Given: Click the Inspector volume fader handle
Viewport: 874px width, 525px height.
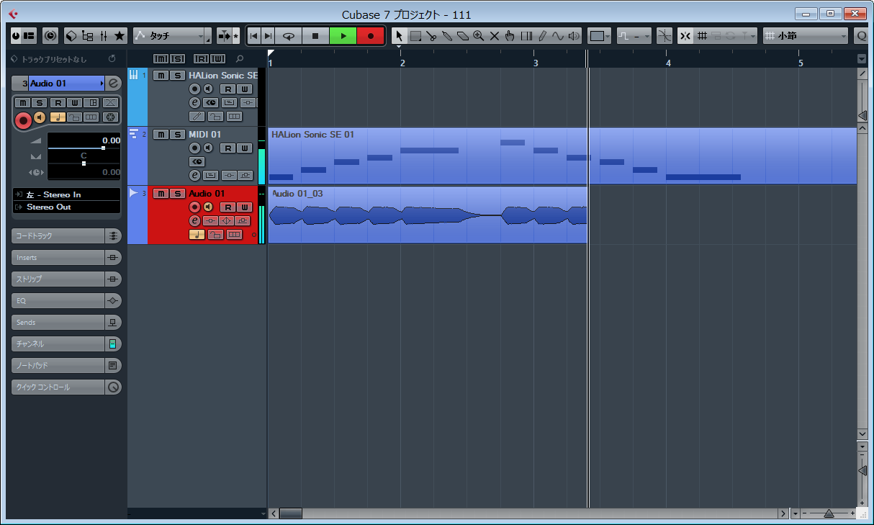Looking at the screenshot, I should (x=103, y=148).
